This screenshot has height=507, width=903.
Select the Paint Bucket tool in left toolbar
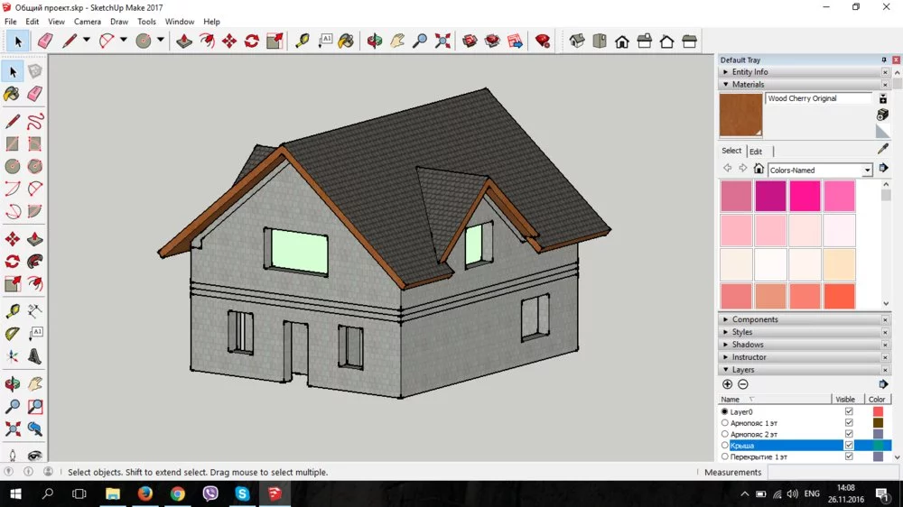point(12,94)
